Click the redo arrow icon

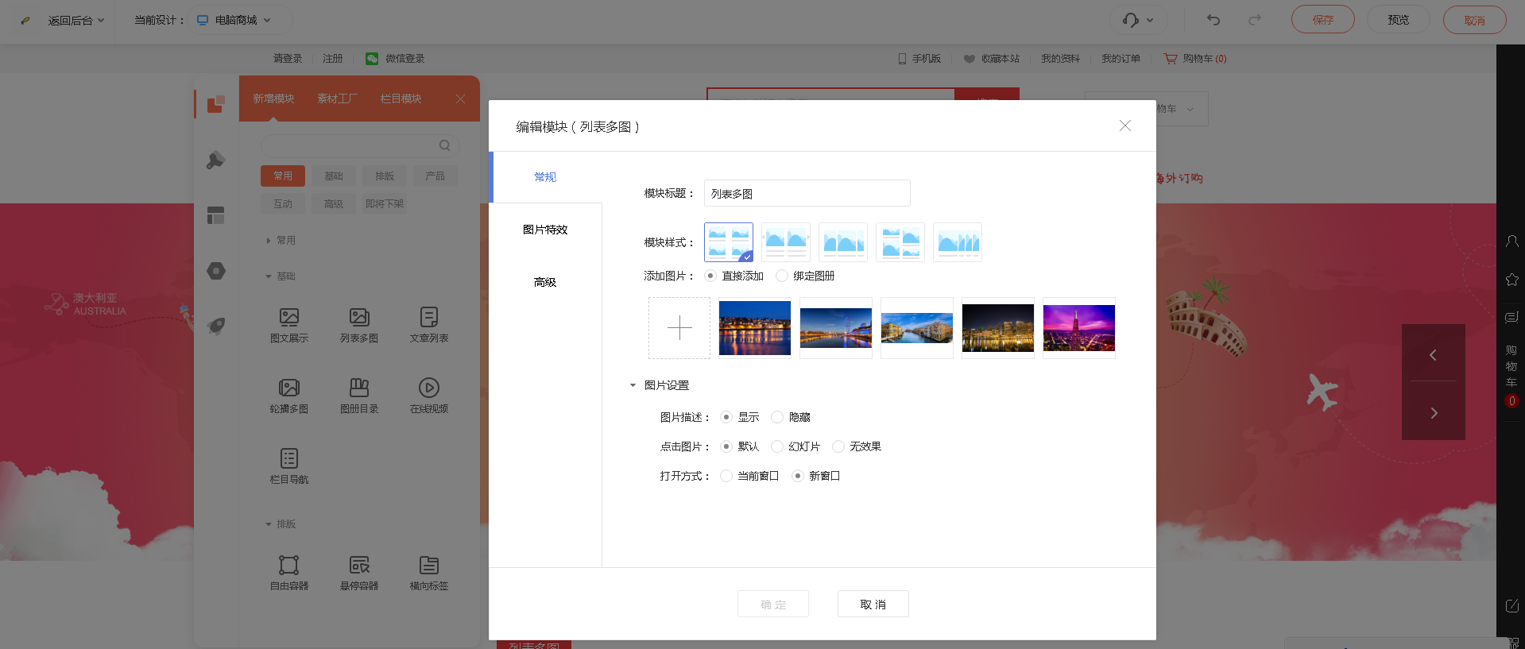point(1255,20)
